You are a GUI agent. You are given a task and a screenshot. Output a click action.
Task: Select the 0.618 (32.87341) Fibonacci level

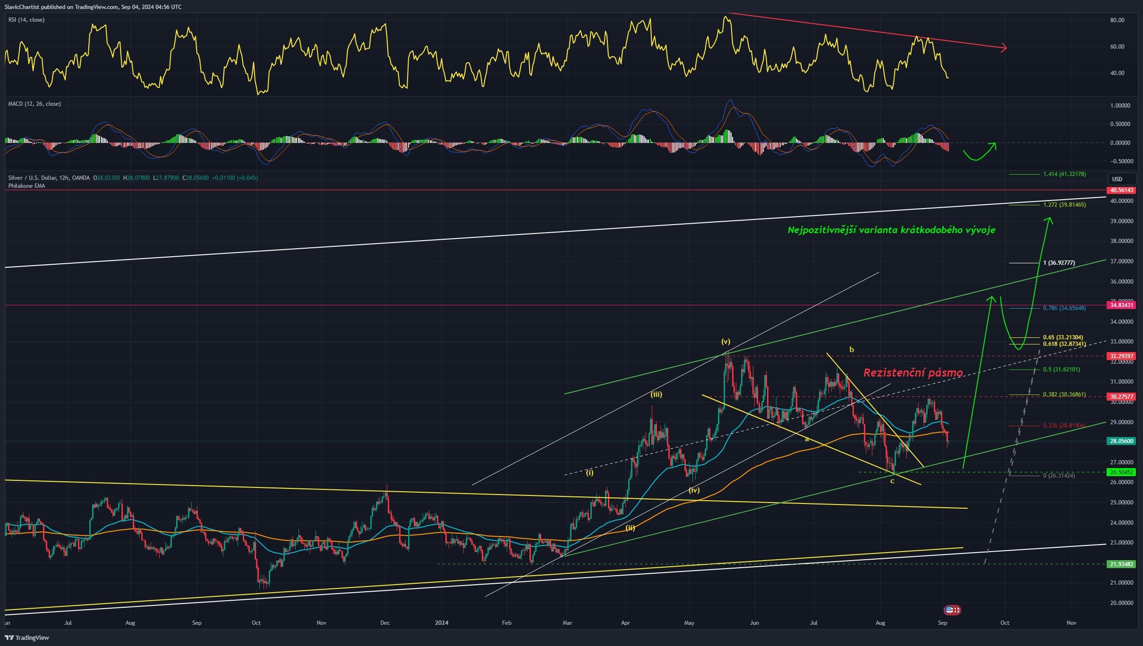pyautogui.click(x=1064, y=344)
